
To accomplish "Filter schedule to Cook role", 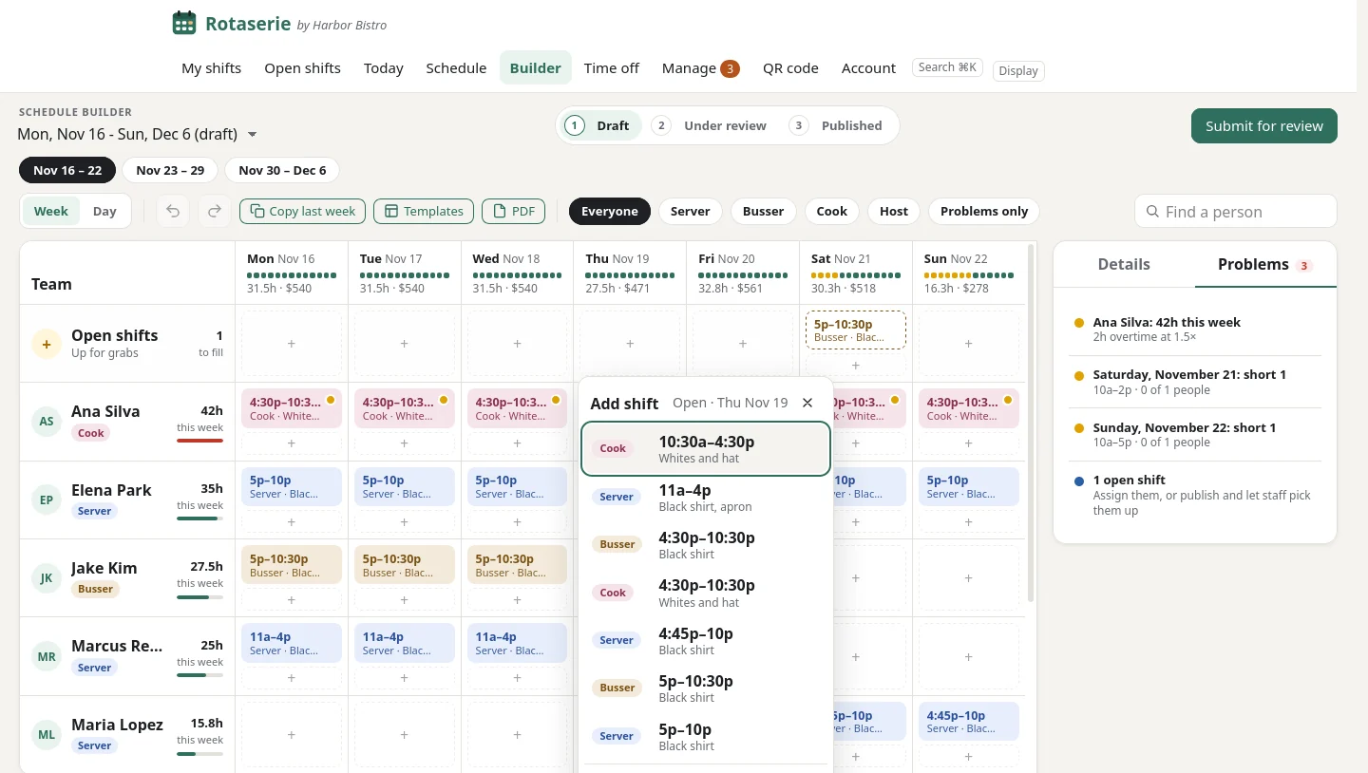I will (x=832, y=211).
